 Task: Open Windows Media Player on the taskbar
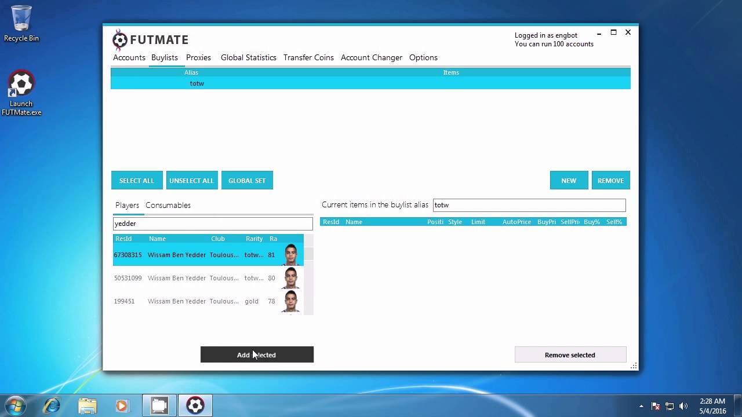click(122, 405)
